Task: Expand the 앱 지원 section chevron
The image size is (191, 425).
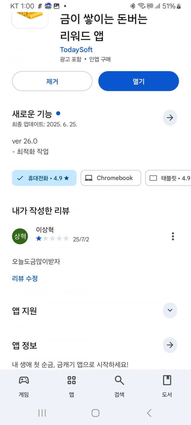Action: pos(170,310)
